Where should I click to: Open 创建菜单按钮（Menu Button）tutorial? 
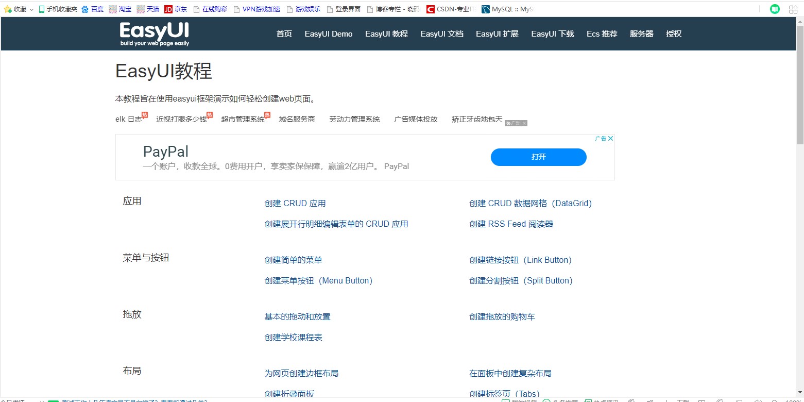click(x=318, y=281)
